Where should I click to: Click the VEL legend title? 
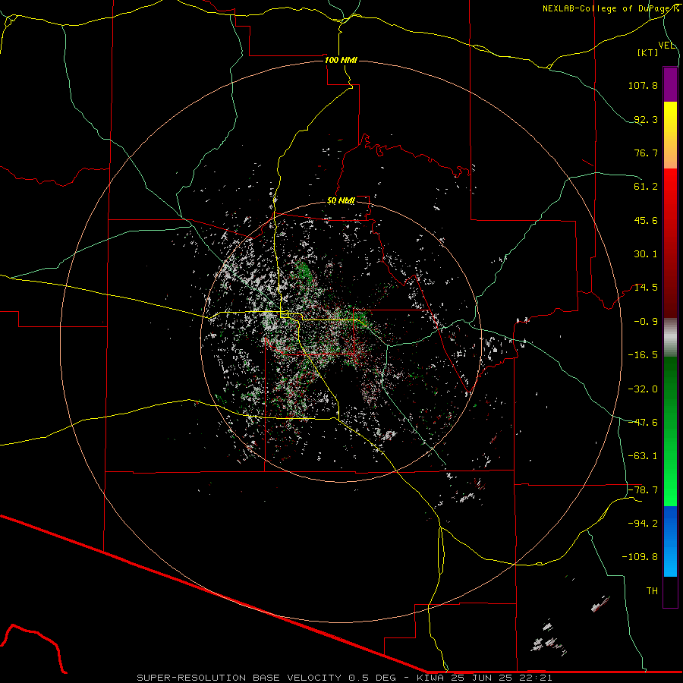coord(666,46)
